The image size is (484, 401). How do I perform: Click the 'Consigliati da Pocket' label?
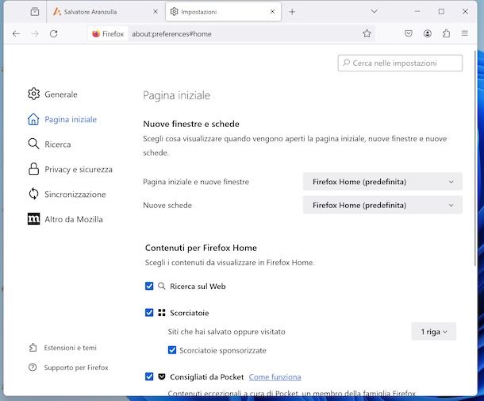pos(207,377)
